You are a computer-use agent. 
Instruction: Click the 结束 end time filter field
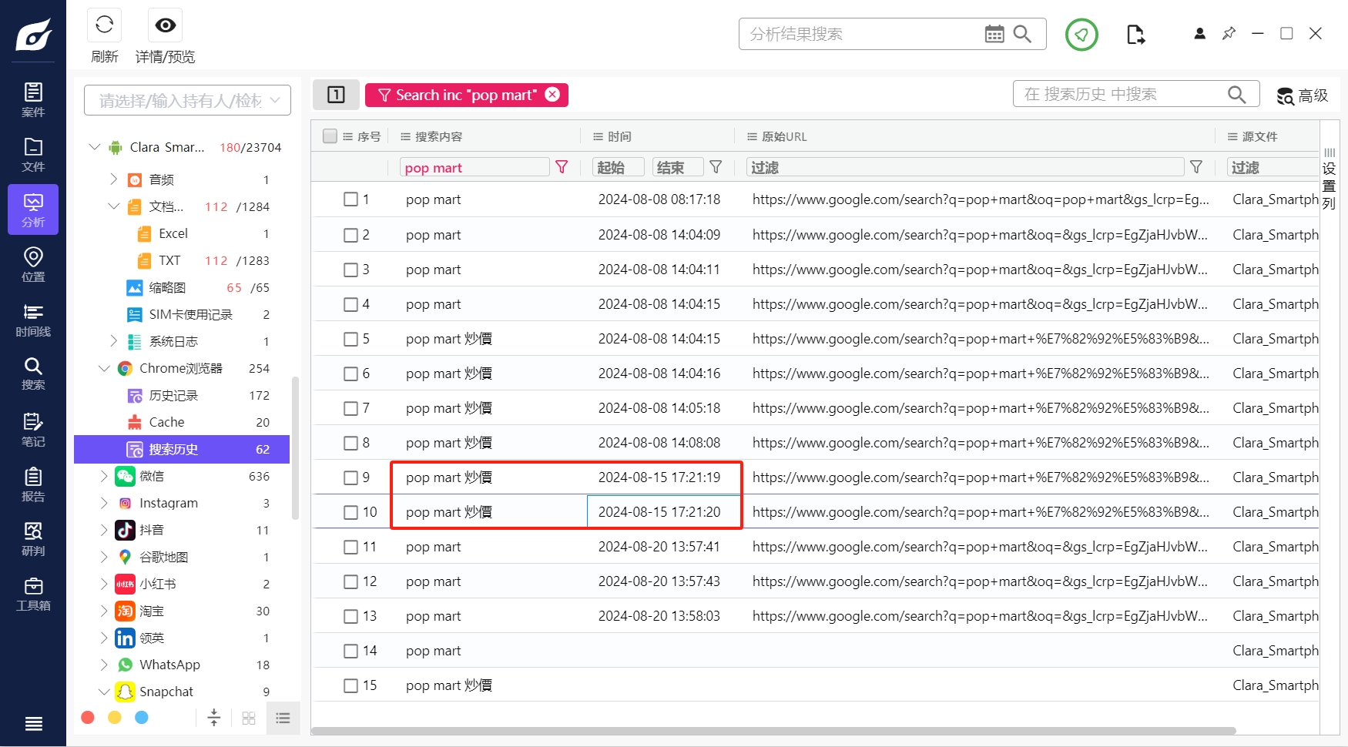click(x=678, y=167)
